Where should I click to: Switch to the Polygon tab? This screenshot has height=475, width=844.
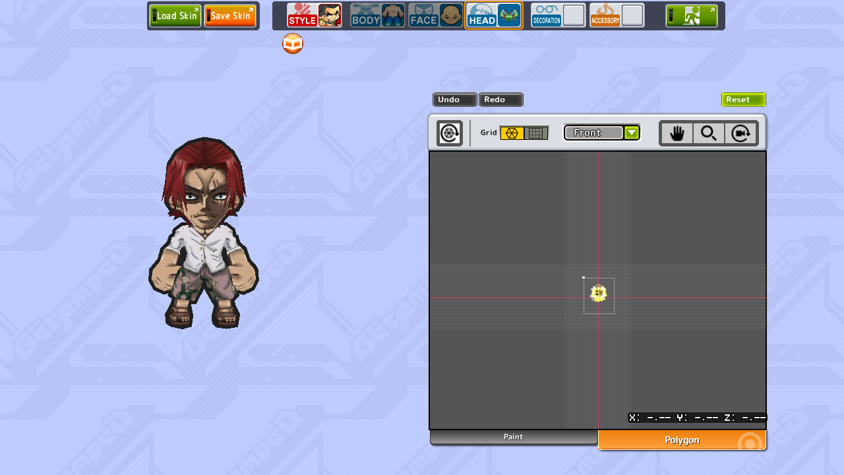click(682, 440)
